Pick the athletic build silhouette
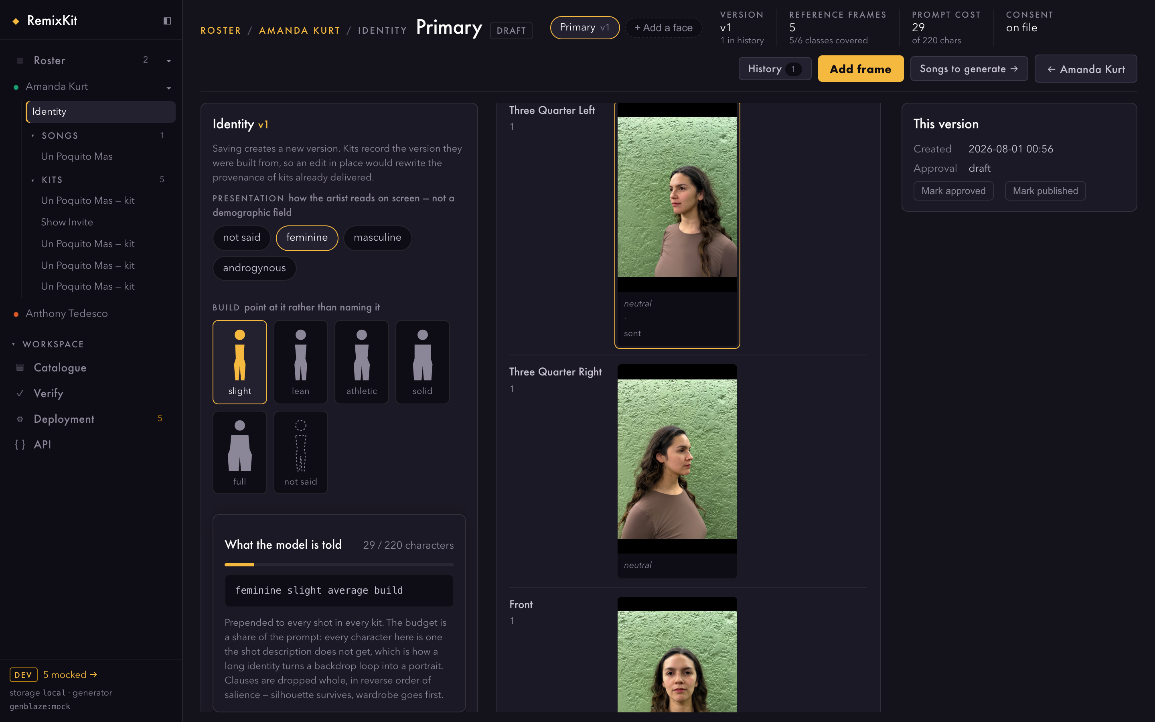Screen dimensions: 1155x722 [x=362, y=362]
